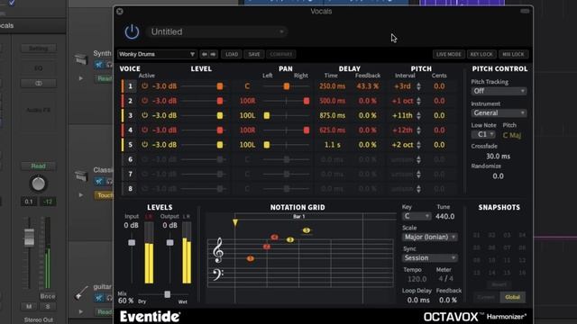Click voice 1 level slider handle

coord(220,86)
